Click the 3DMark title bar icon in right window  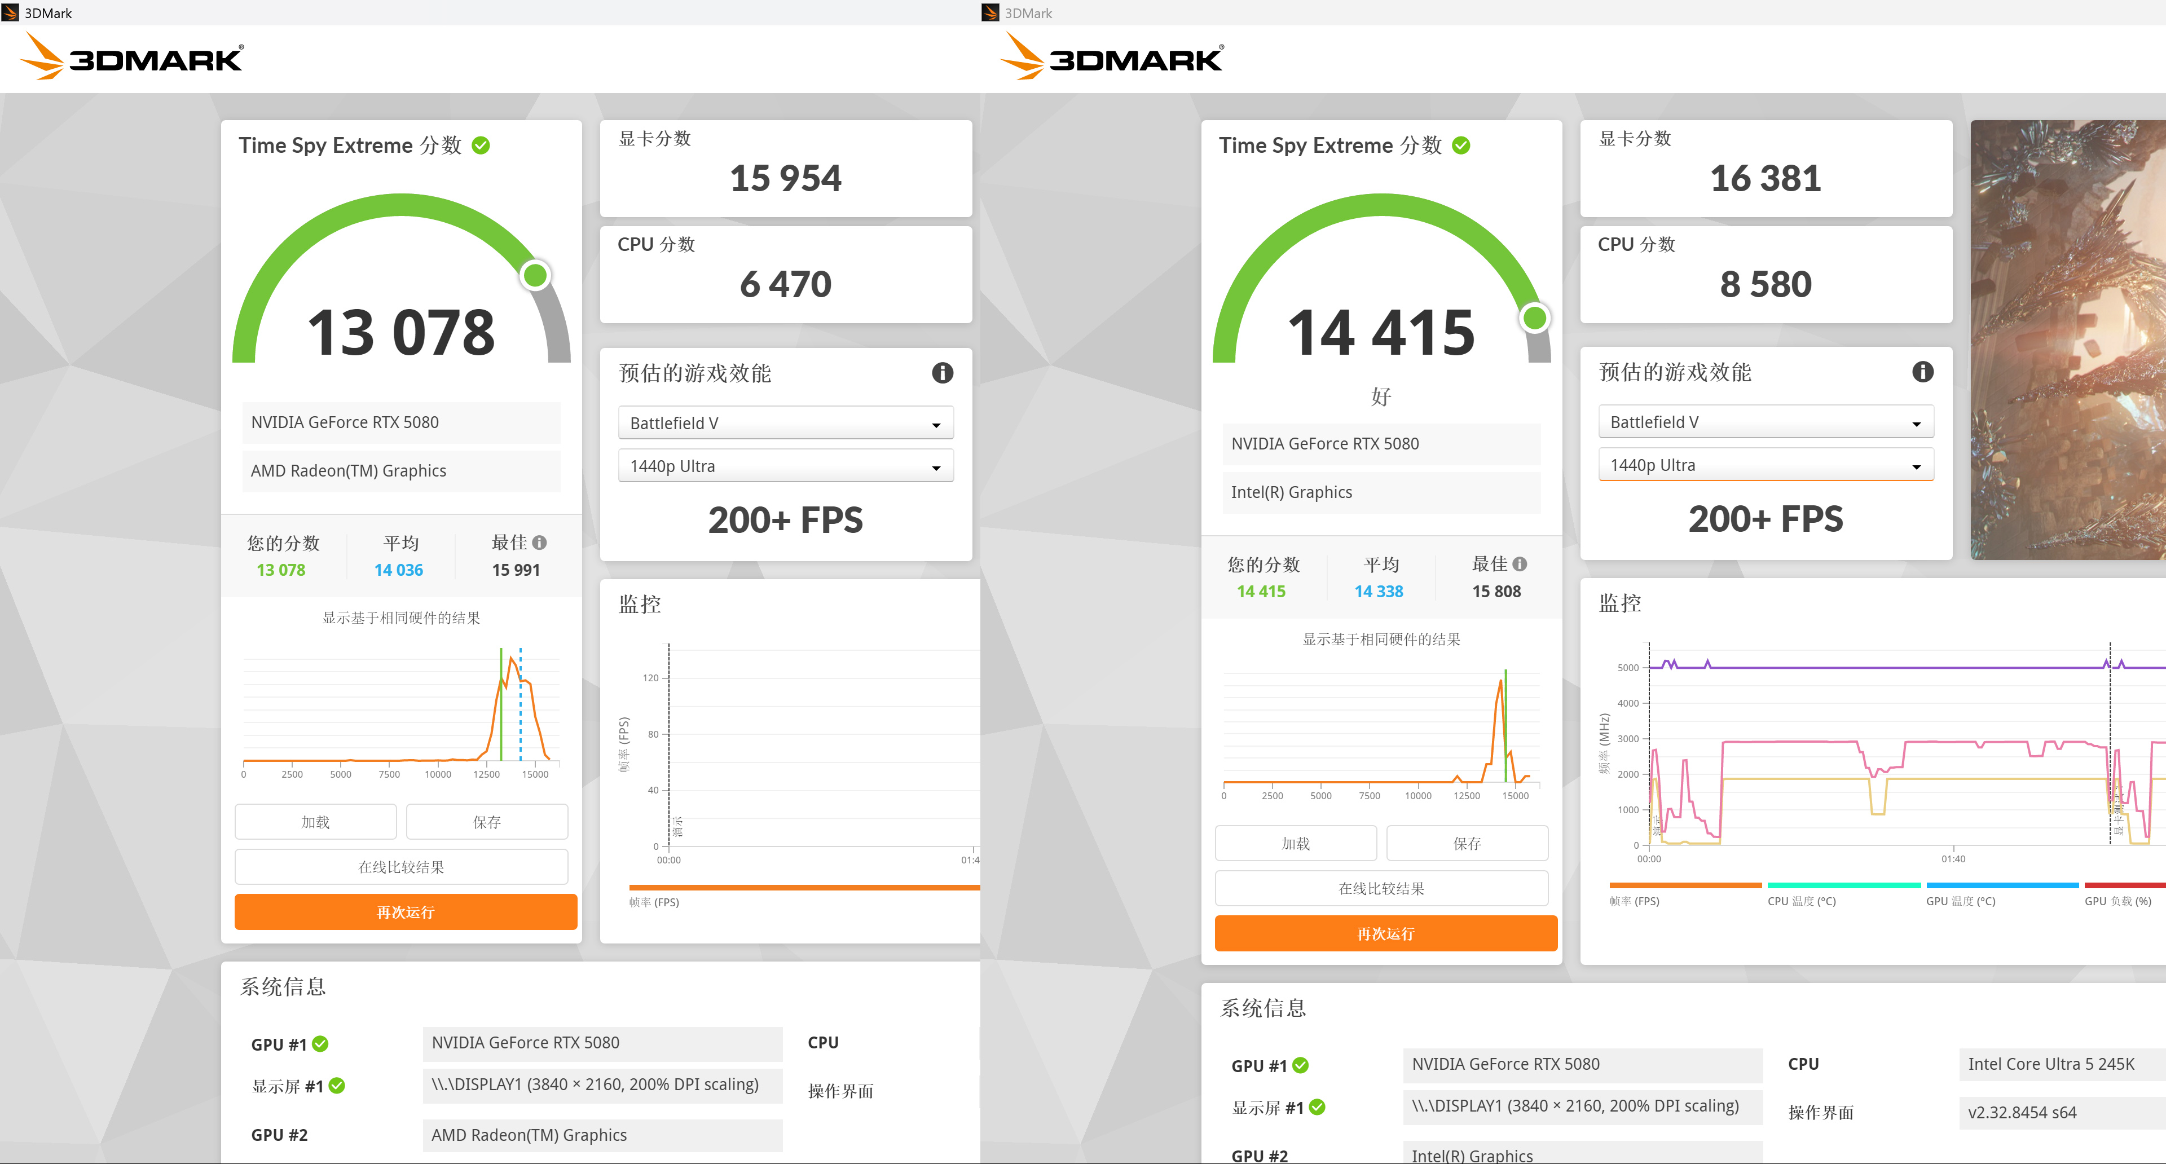[x=990, y=12]
